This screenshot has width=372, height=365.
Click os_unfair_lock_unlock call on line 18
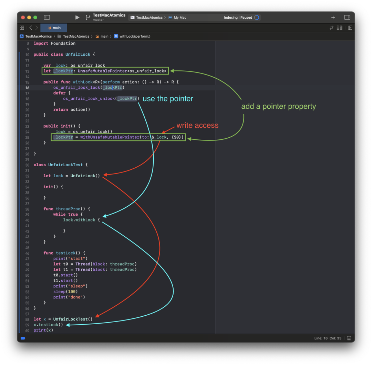[89, 99]
